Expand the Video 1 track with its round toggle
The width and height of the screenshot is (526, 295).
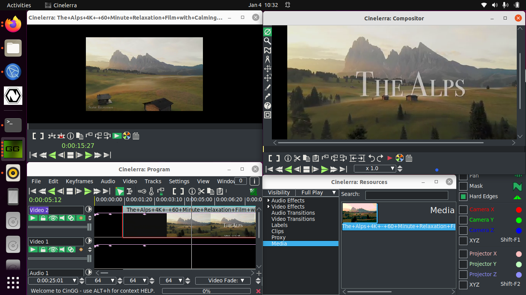[x=89, y=241]
